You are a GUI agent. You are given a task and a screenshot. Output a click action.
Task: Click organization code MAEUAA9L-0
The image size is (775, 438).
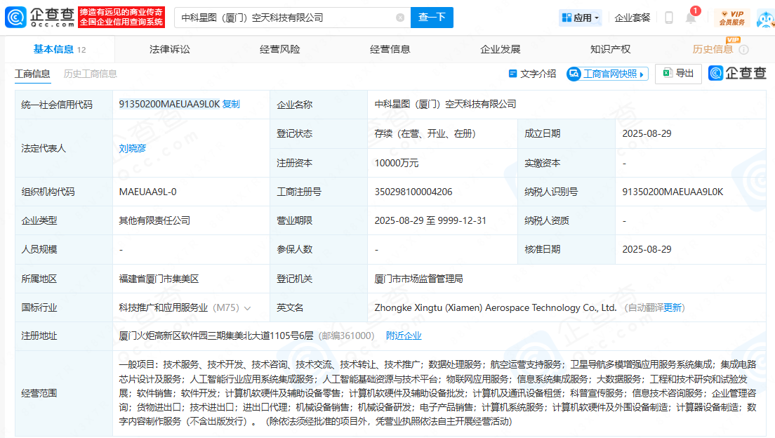[x=147, y=192]
